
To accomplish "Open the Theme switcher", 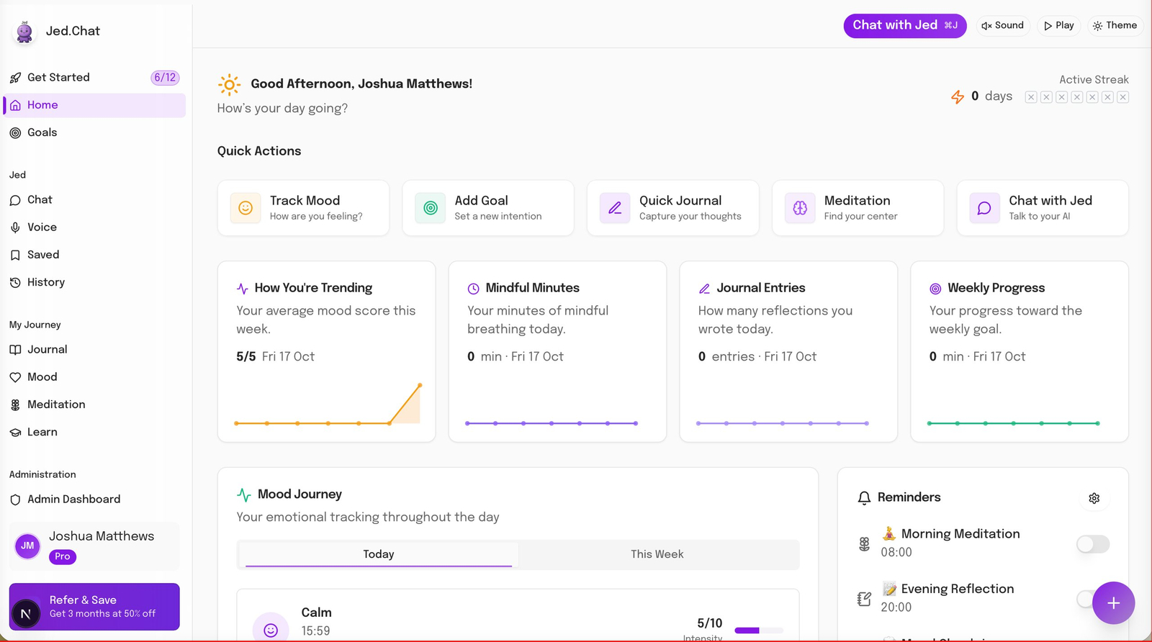I will point(1115,25).
